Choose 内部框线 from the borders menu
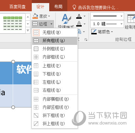The width and height of the screenshot is (135, 133). pos(55,57)
